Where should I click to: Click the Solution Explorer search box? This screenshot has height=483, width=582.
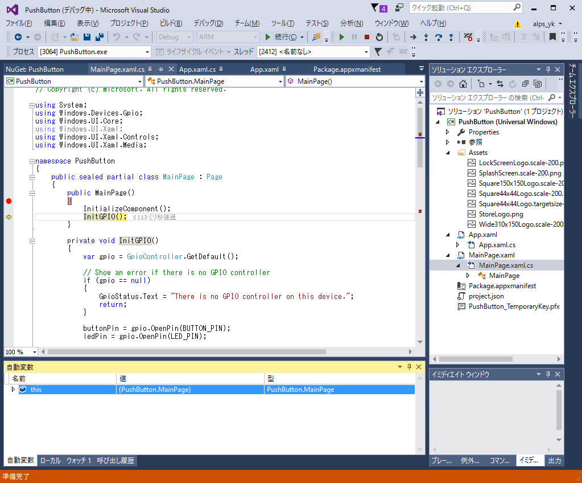(x=497, y=98)
